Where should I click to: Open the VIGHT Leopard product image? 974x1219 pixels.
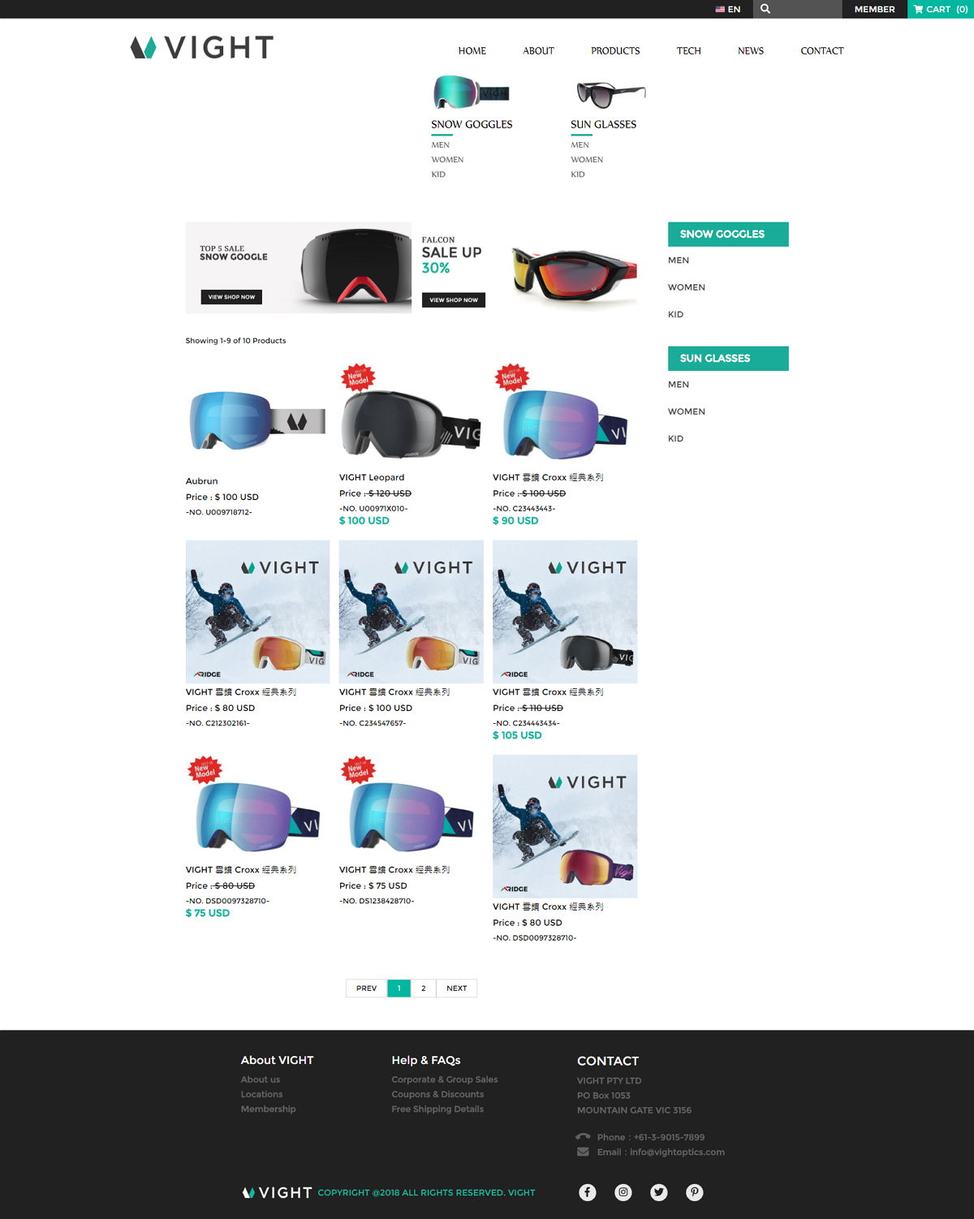tap(411, 417)
